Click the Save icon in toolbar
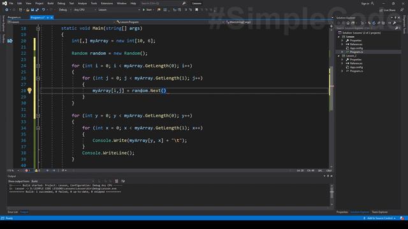408x229 pixels. [33, 10]
